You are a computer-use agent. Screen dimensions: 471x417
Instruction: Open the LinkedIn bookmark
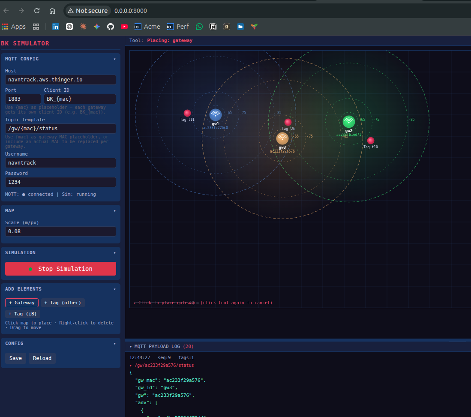pos(56,27)
